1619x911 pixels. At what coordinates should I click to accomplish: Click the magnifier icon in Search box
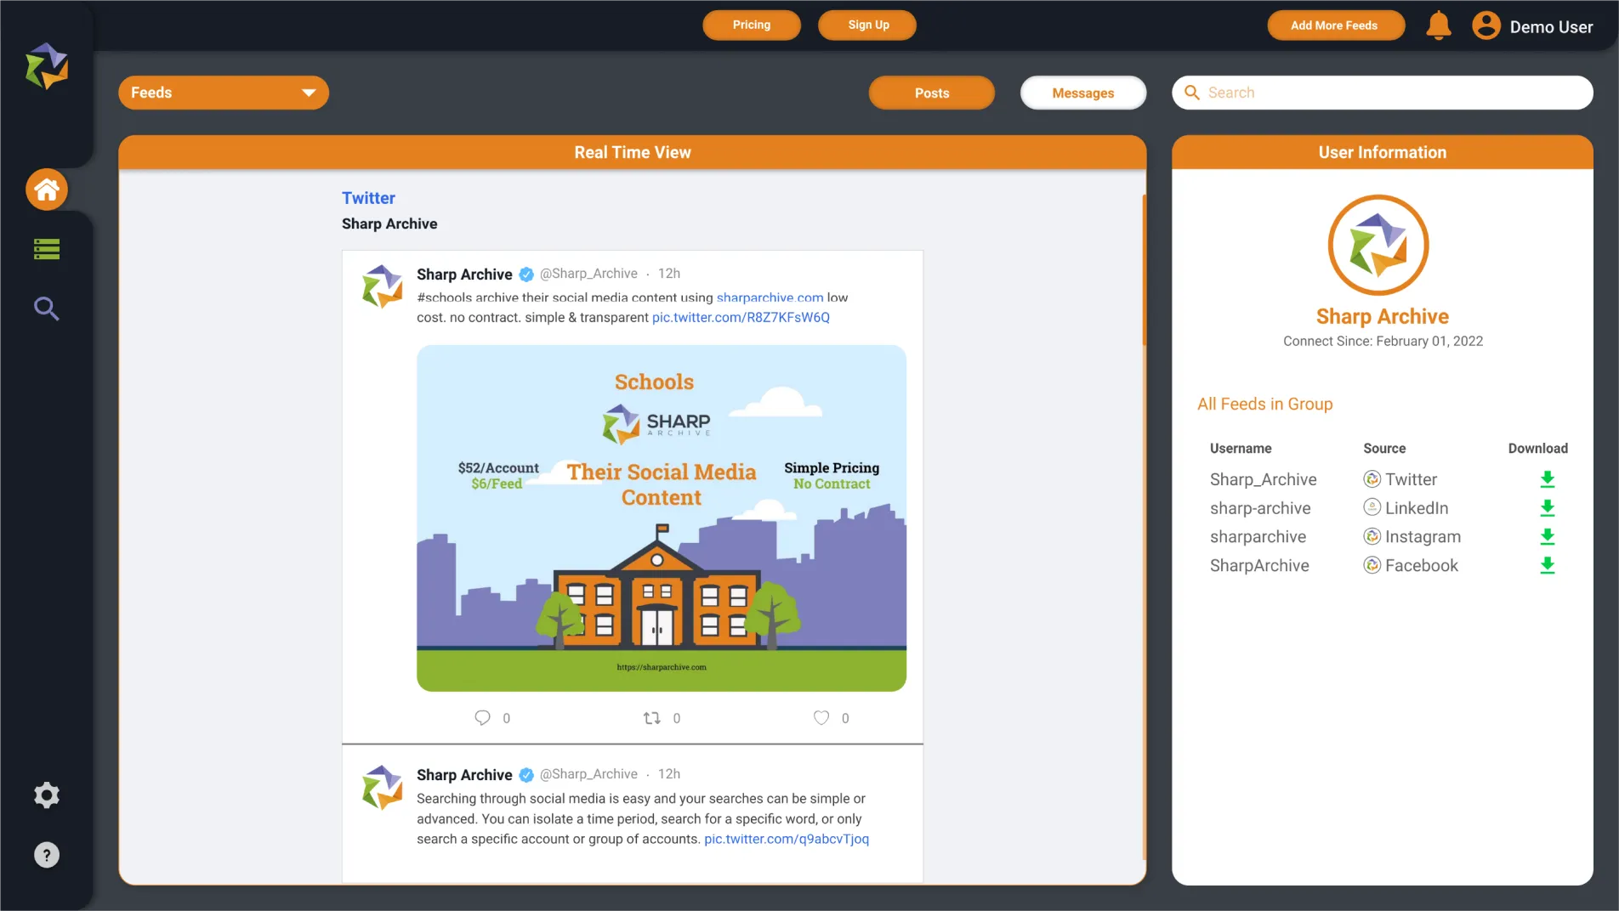click(x=1192, y=93)
